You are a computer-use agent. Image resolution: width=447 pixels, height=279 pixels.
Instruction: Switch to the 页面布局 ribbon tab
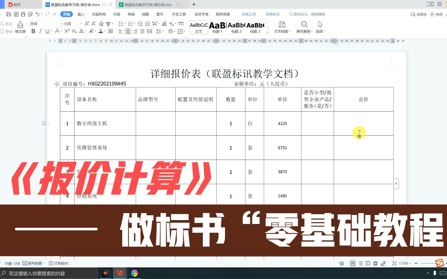point(99,14)
